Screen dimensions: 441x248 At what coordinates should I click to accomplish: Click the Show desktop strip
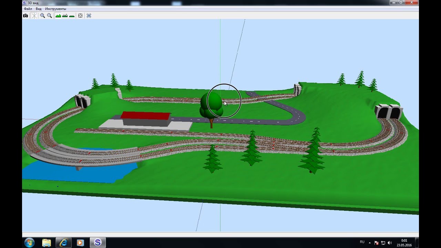(x=417, y=242)
